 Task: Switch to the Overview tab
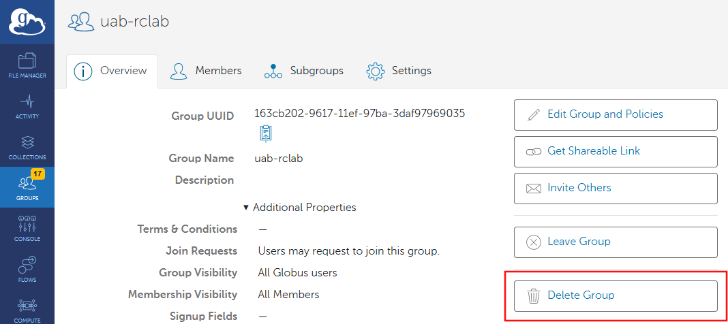coord(112,71)
